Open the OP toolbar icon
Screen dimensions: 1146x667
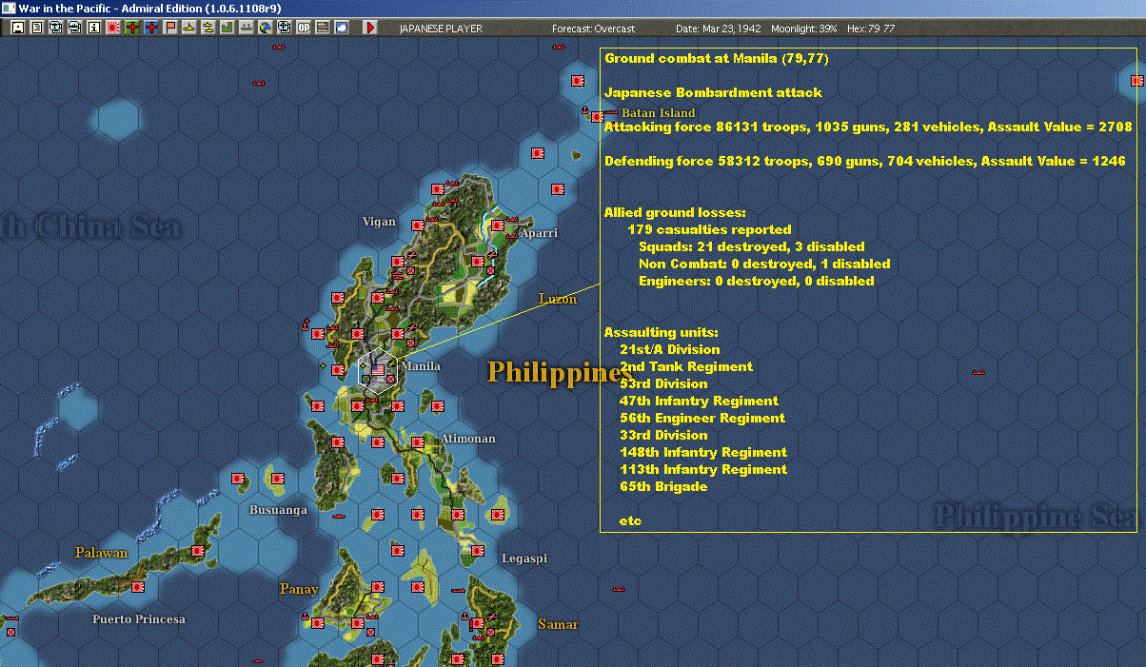pos(304,28)
